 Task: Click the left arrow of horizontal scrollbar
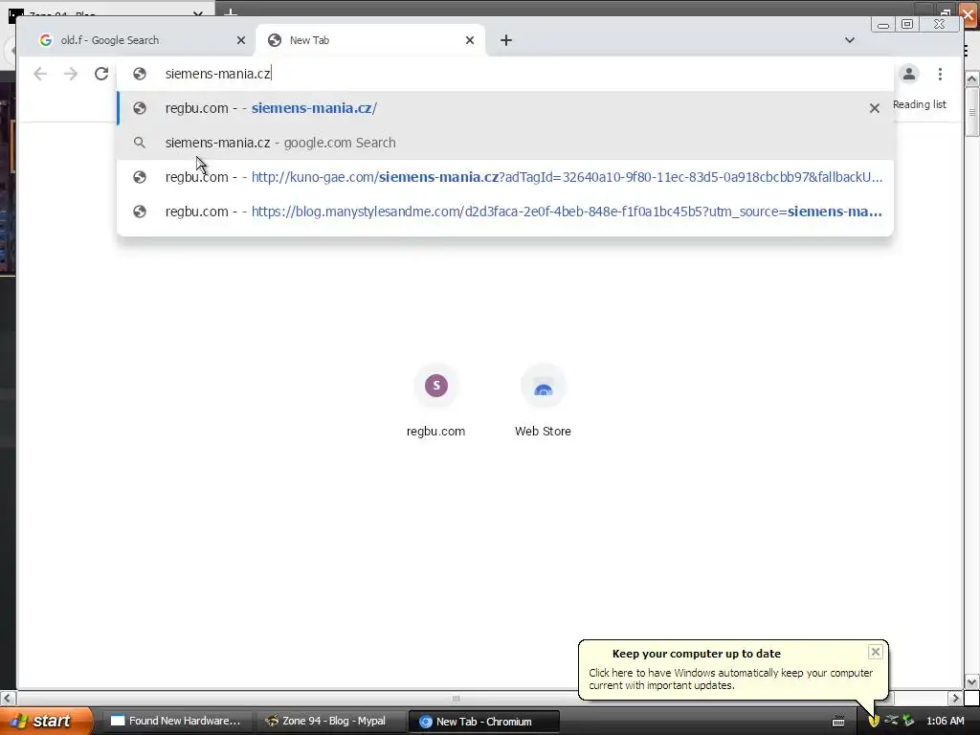[8, 698]
